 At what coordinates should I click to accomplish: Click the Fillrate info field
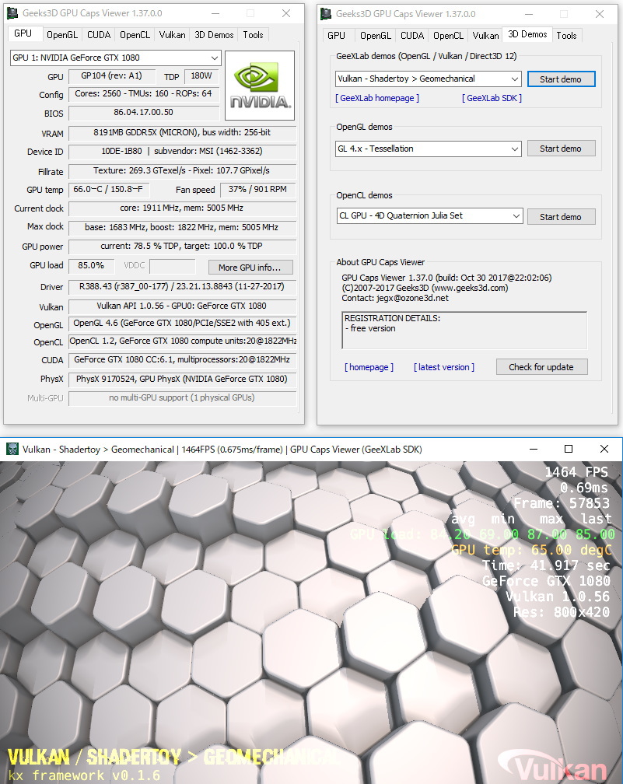(182, 171)
